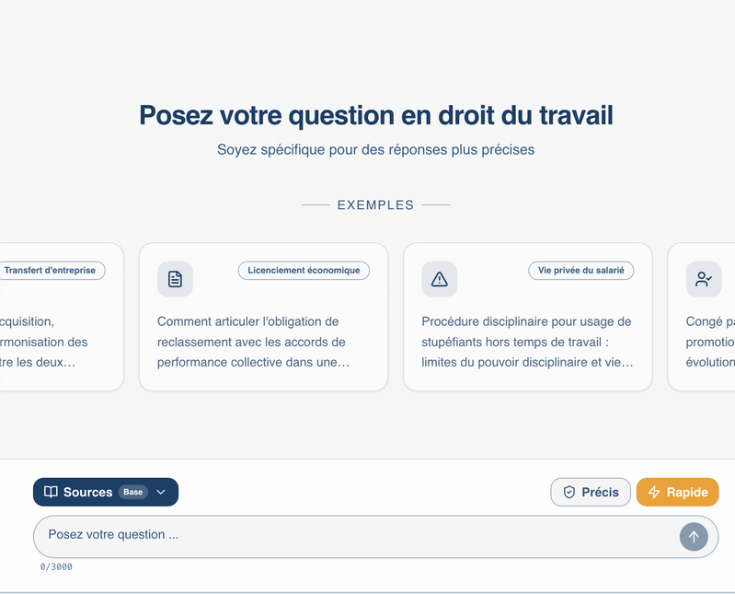
Task: Click the user-check icon on the rightmost card
Action: point(703,279)
